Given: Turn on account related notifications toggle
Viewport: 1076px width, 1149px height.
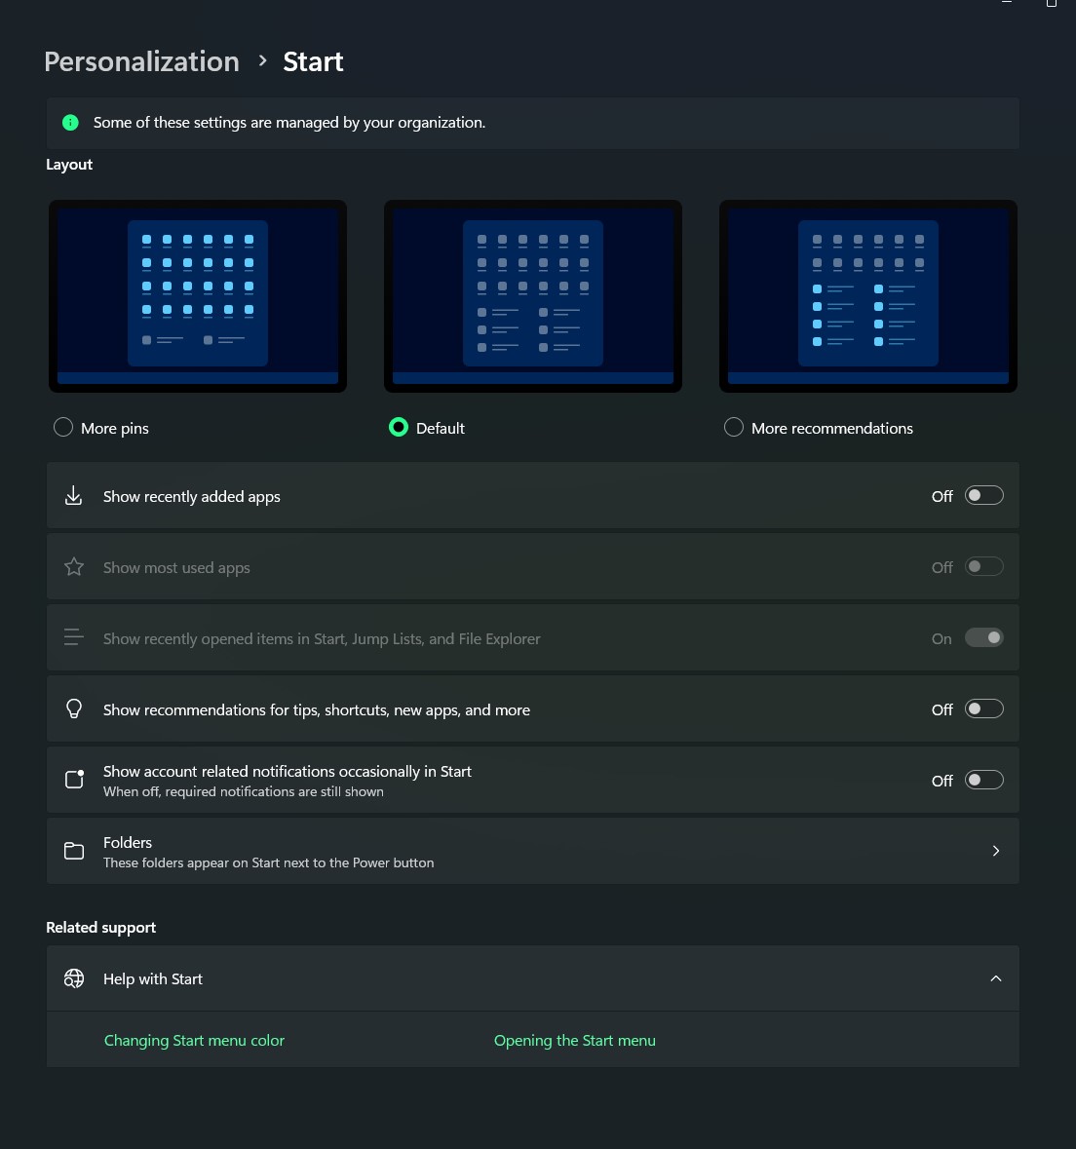Looking at the screenshot, I should coord(983,780).
